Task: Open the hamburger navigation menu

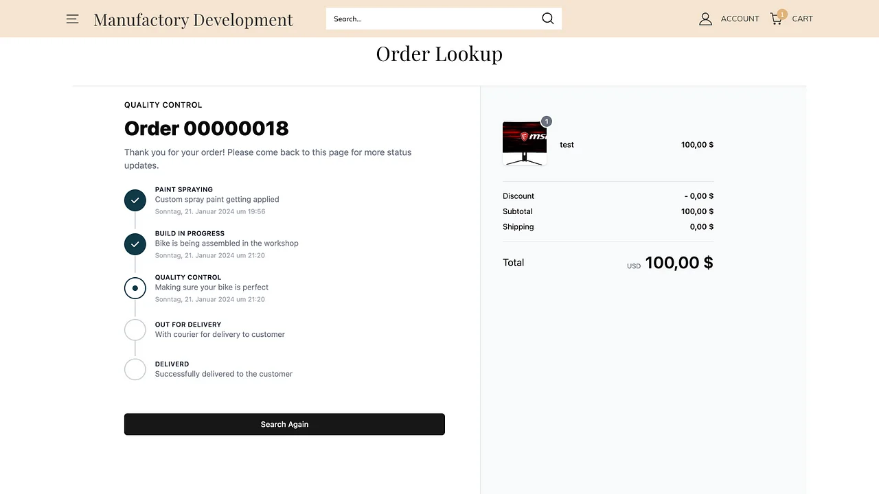Action: click(x=72, y=19)
